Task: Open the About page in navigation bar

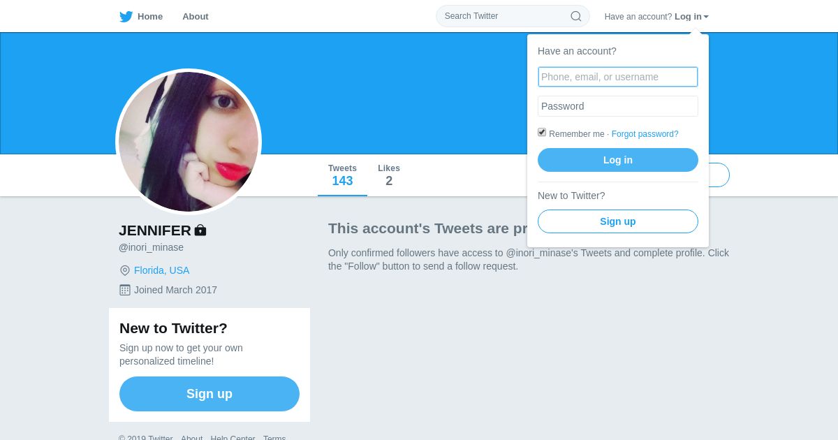Action: 196,17
